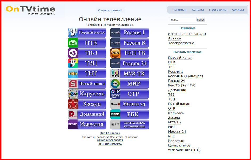Open the Каналы menu item
251x160 pixels.
click(x=198, y=10)
